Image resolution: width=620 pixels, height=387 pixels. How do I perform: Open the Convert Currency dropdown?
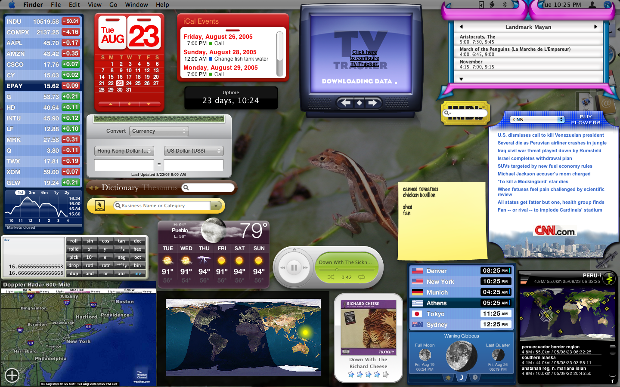click(159, 131)
